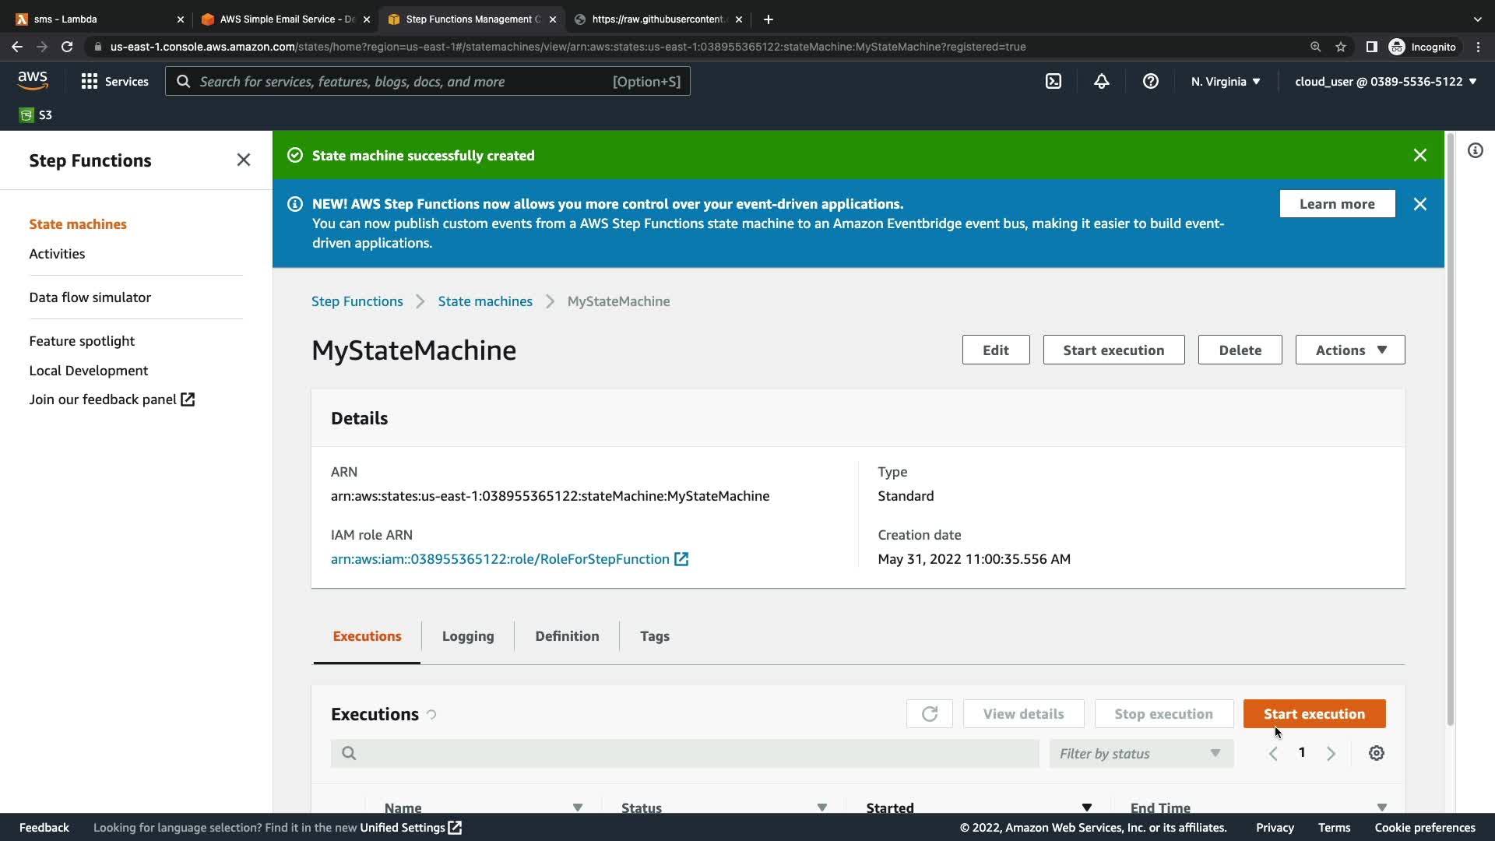The height and width of the screenshot is (841, 1495).
Task: Open the Filter by status dropdown
Action: [x=1140, y=753]
